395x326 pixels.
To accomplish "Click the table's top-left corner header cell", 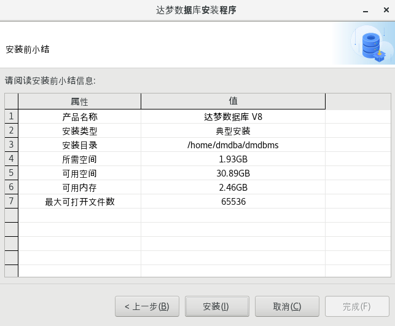I will [11, 101].
